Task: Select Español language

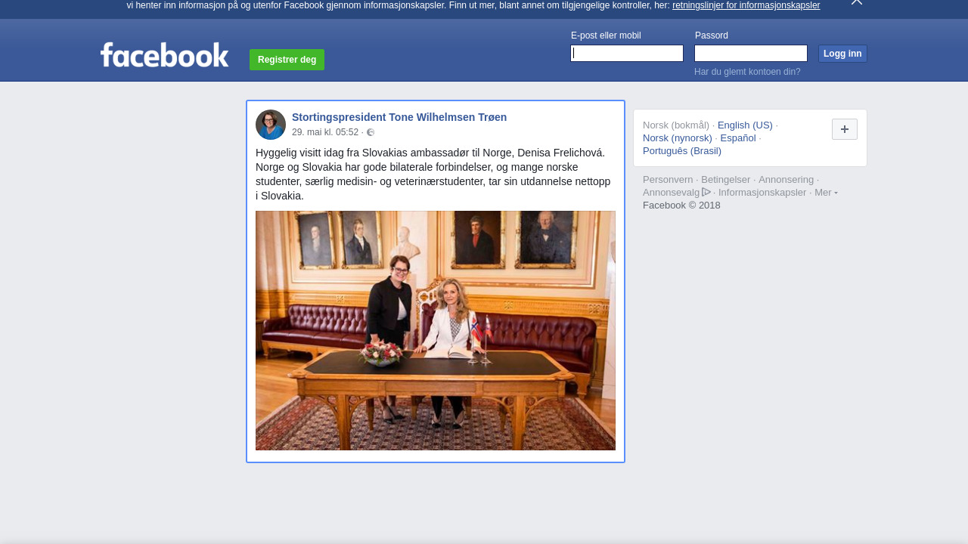Action: click(738, 138)
